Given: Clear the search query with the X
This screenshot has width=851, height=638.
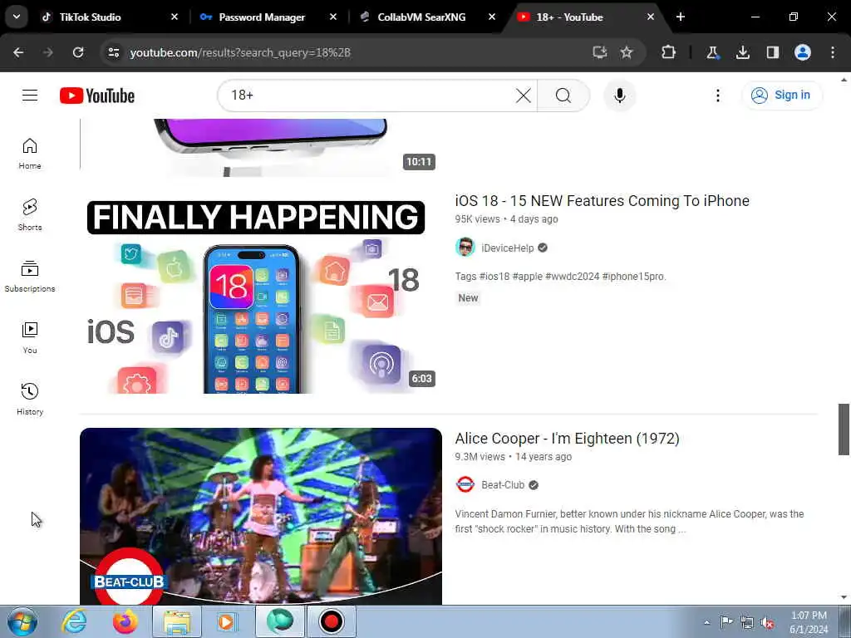Looking at the screenshot, I should point(524,96).
